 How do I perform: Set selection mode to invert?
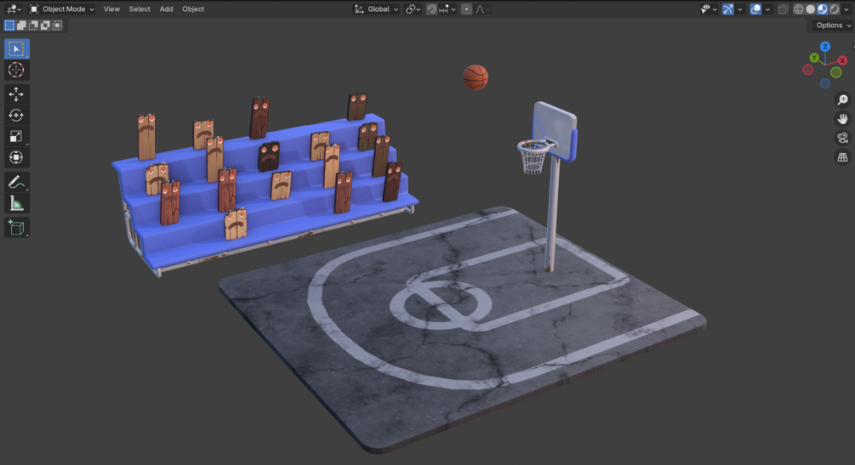pyautogui.click(x=45, y=25)
